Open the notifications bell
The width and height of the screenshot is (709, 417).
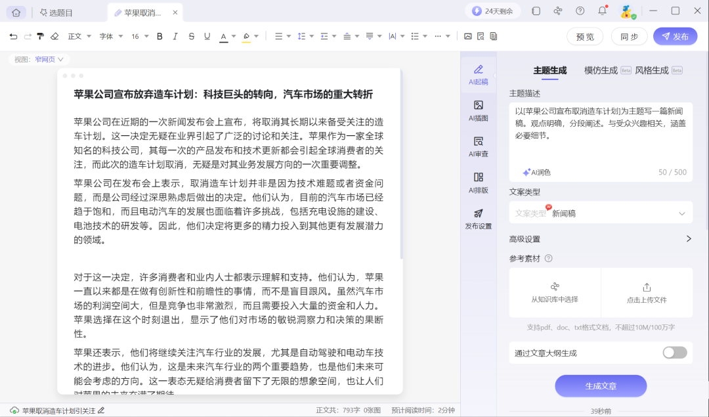coord(602,11)
